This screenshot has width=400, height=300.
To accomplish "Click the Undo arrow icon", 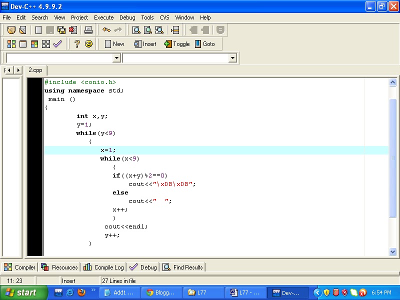I will [105, 30].
